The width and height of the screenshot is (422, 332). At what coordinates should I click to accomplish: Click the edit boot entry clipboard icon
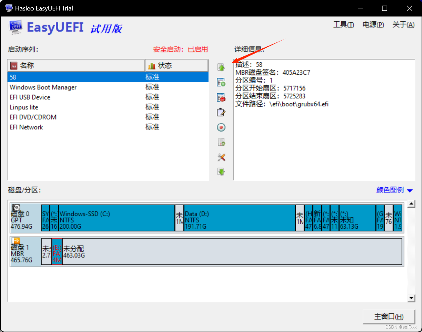(x=221, y=112)
